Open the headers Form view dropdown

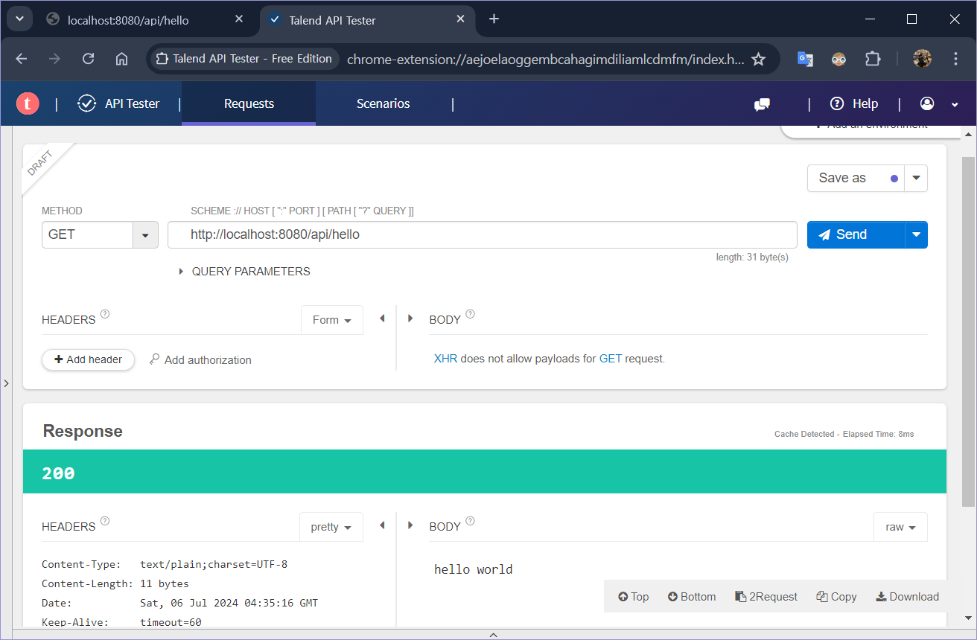pyautogui.click(x=332, y=320)
